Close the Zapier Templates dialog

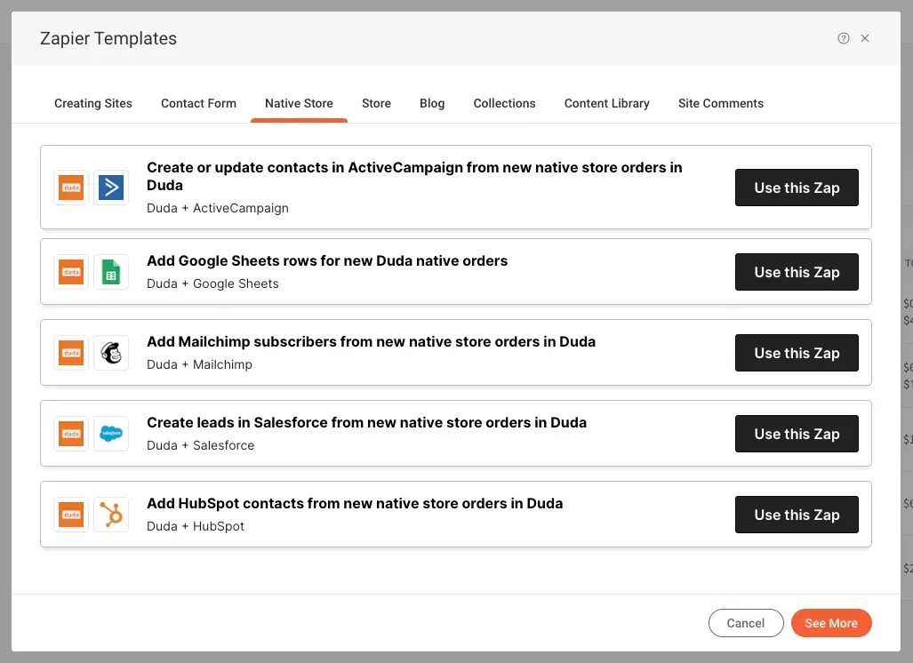[x=865, y=38]
